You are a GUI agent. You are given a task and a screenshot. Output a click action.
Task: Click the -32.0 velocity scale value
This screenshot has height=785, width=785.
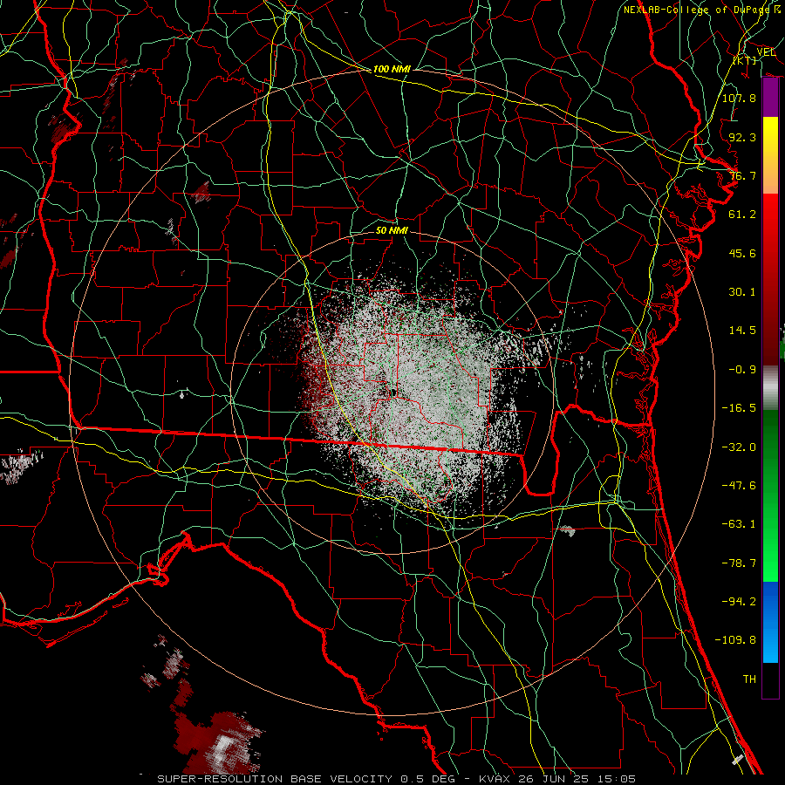pyautogui.click(x=739, y=447)
